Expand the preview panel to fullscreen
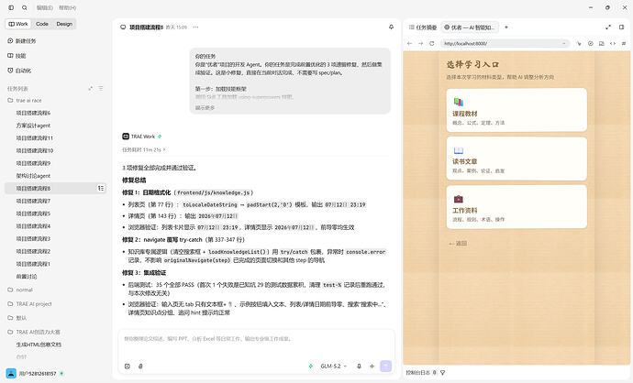633x383 pixels. coord(608,27)
